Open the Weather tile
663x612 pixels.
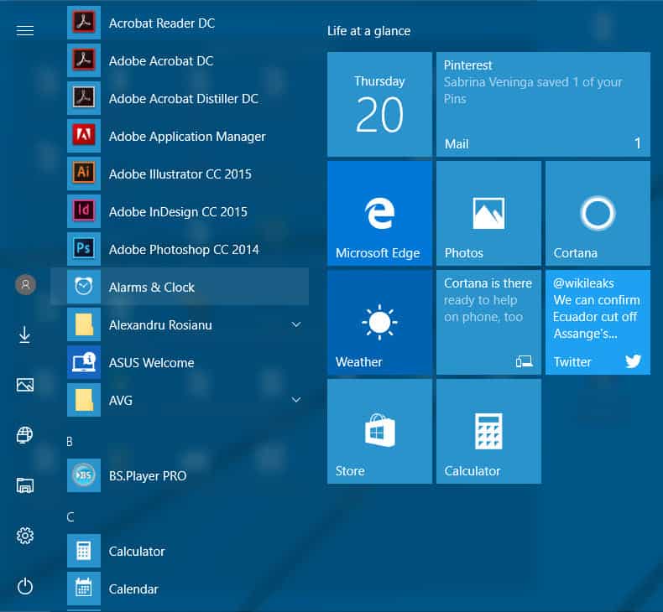(x=379, y=322)
